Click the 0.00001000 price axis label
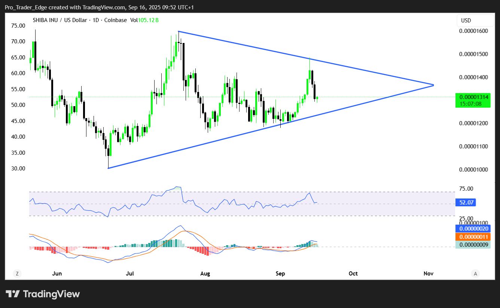 pyautogui.click(x=473, y=170)
